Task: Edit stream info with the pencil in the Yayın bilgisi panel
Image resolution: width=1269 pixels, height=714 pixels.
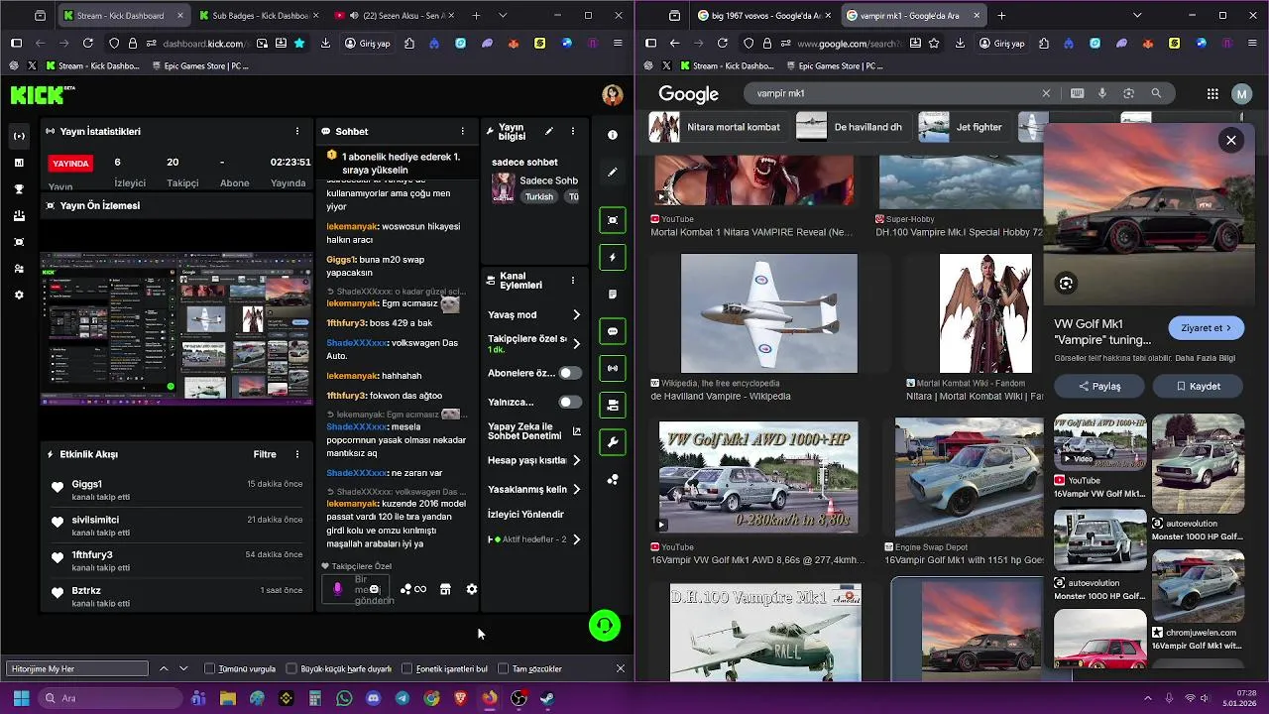Action: pyautogui.click(x=548, y=131)
